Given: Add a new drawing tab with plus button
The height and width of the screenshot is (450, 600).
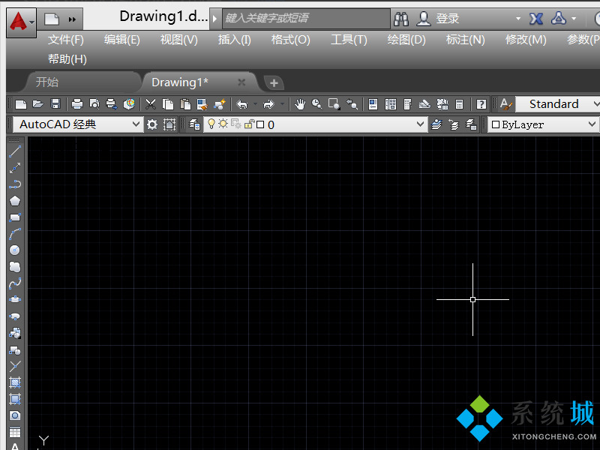Looking at the screenshot, I should tap(274, 82).
